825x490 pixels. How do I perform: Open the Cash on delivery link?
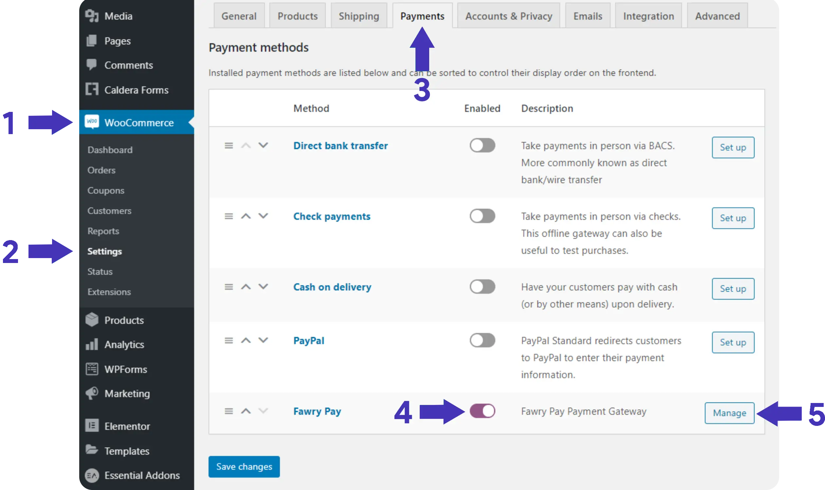(332, 287)
